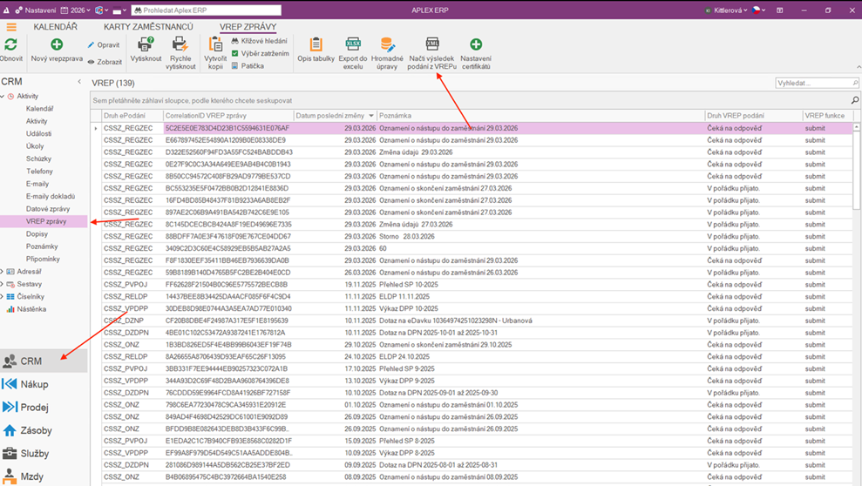The image size is (862, 486).
Task: Switch to the KALENDÁŘ tab
Action: tap(55, 27)
